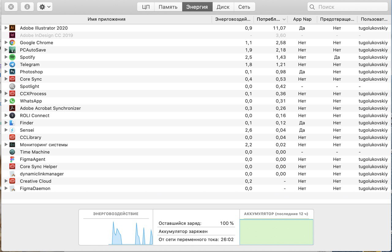Click the ROLI Connect icon
This screenshot has height=252, width=392.
click(x=12, y=115)
